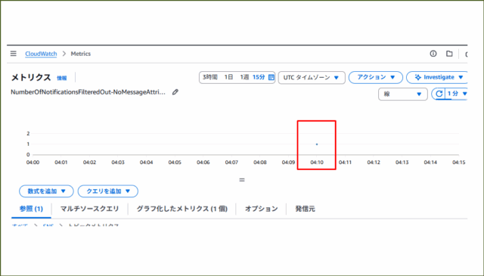Open the UTC タイムゾーン dropdown
The height and width of the screenshot is (276, 484).
pyautogui.click(x=312, y=77)
